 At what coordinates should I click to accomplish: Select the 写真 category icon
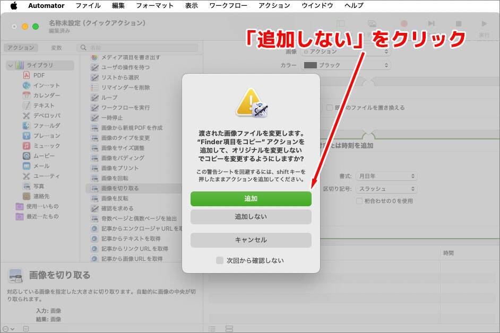(27, 186)
